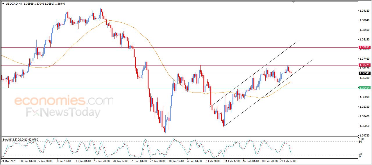Click the 23 Feb 12:00 time label
372x165 pixels.
click(x=288, y=161)
